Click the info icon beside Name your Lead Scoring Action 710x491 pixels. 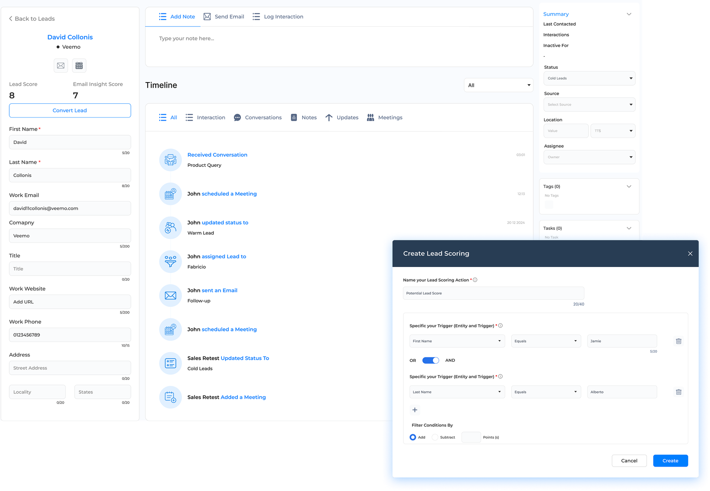(x=475, y=280)
